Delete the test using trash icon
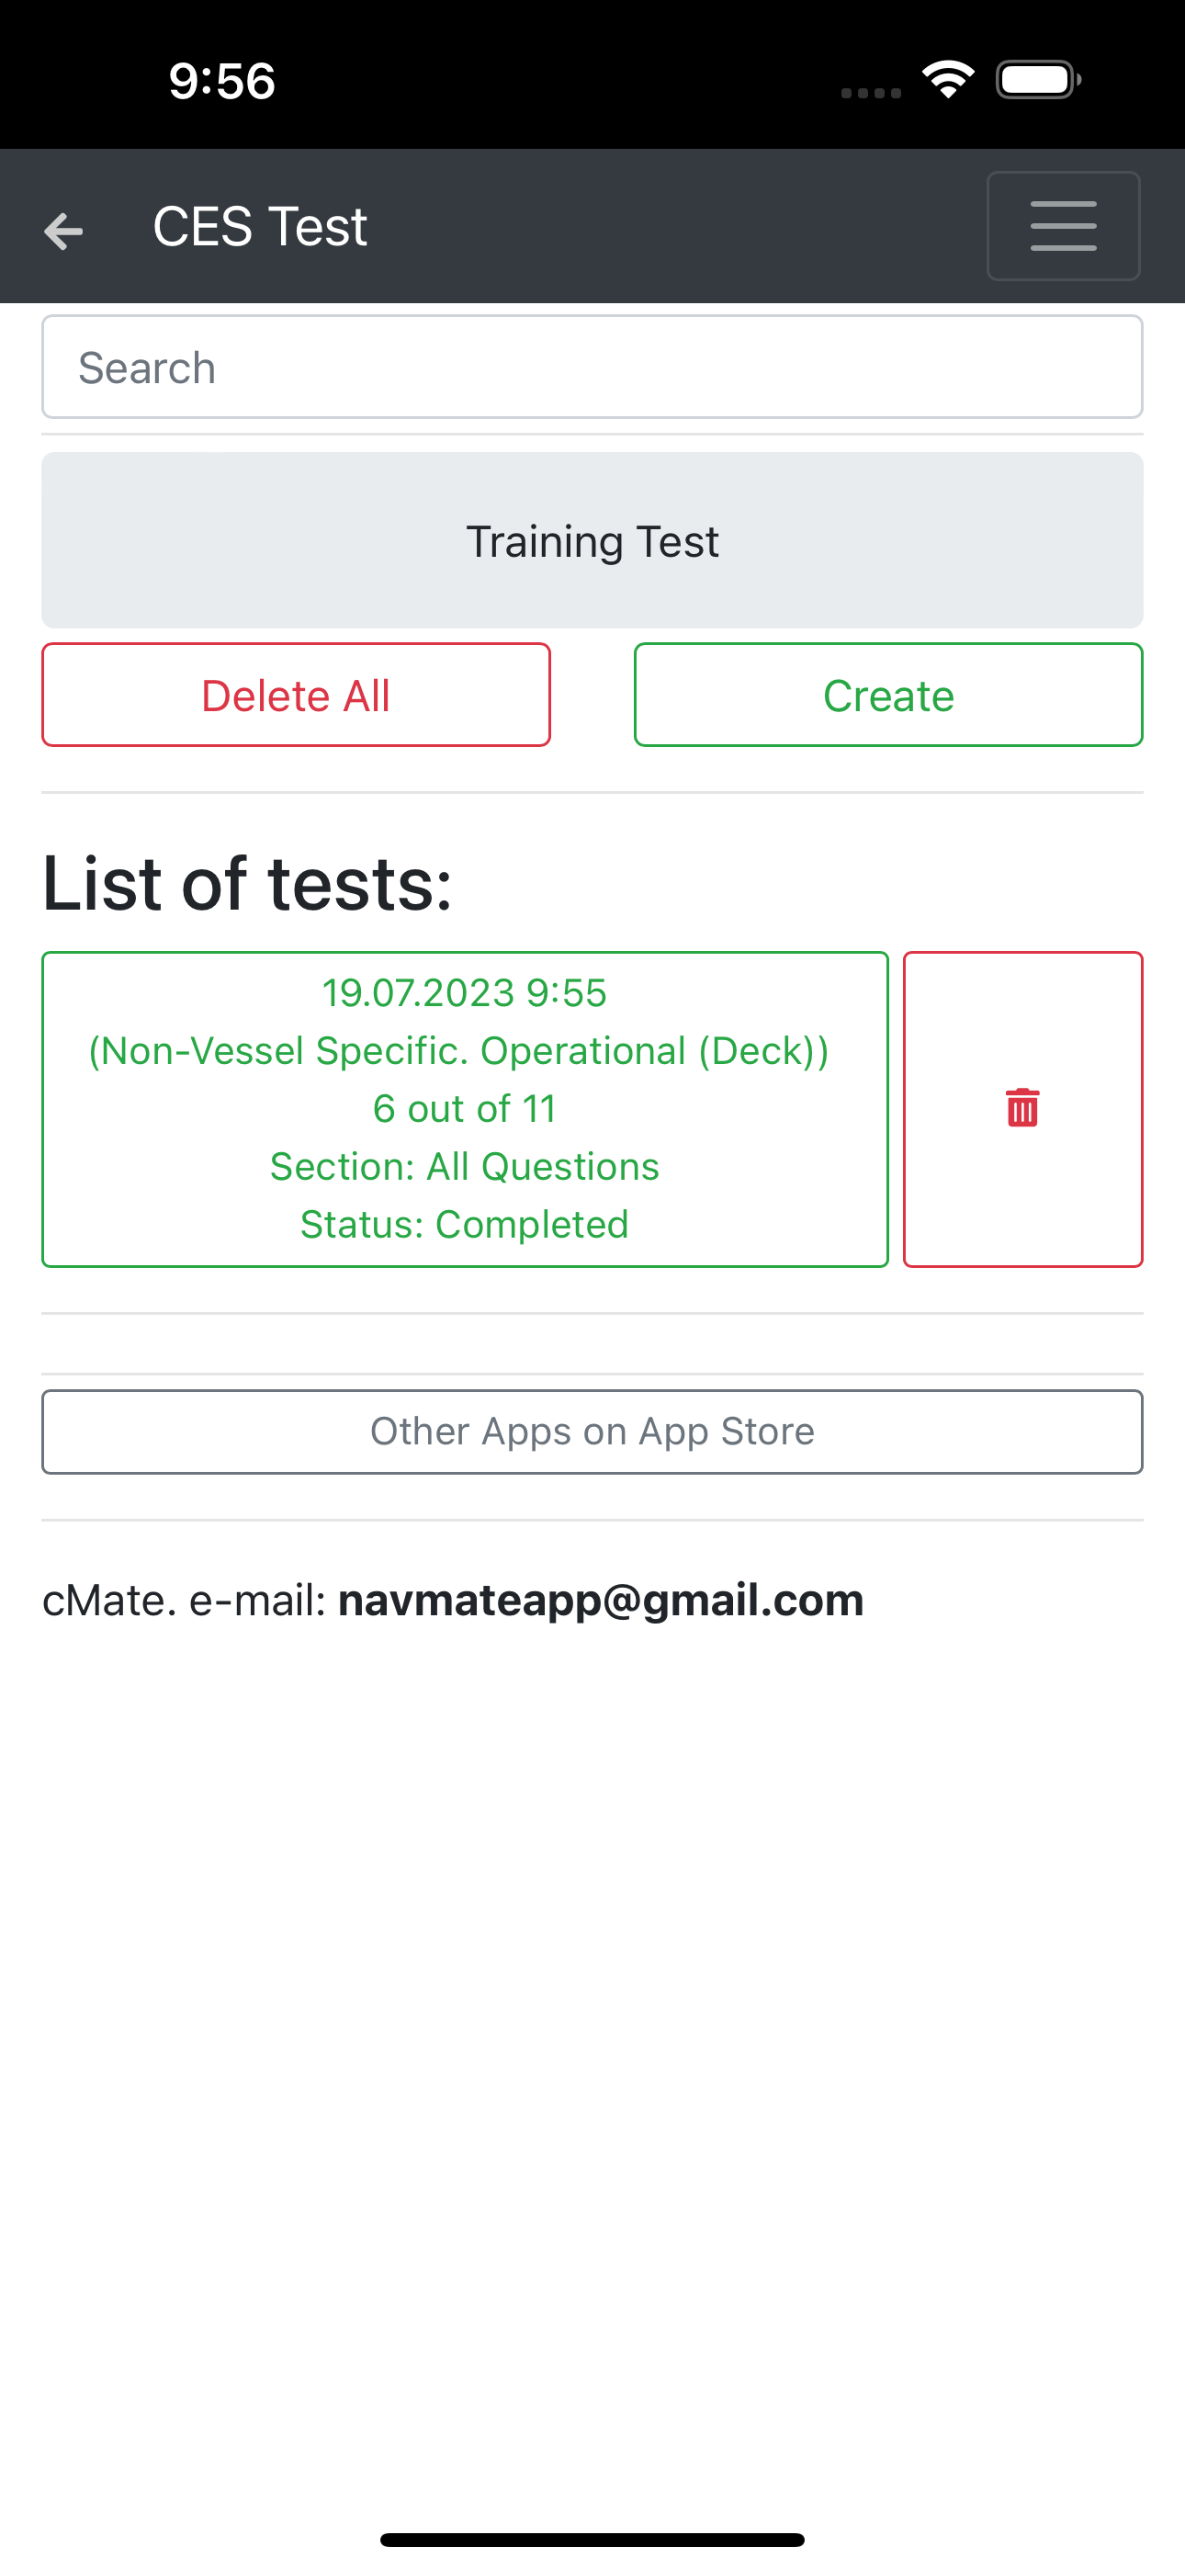This screenshot has width=1185, height=2569. coord(1022,1109)
